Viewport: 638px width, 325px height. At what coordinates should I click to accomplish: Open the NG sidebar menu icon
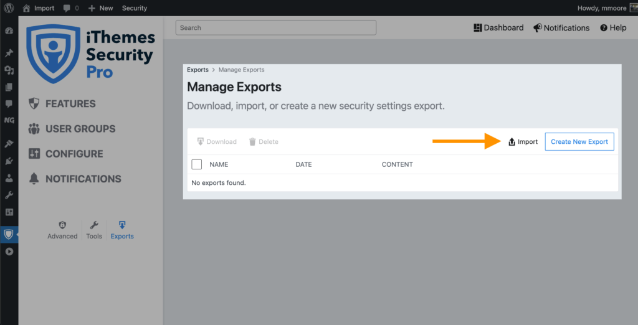coord(9,120)
